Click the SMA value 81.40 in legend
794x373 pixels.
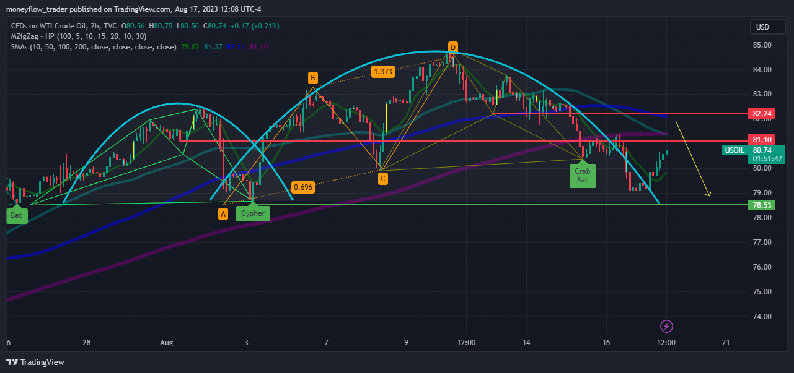coord(258,47)
